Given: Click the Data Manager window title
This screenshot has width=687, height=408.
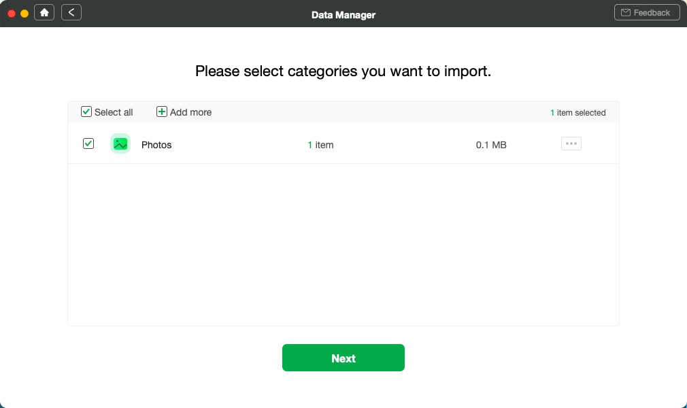Looking at the screenshot, I should click(343, 14).
